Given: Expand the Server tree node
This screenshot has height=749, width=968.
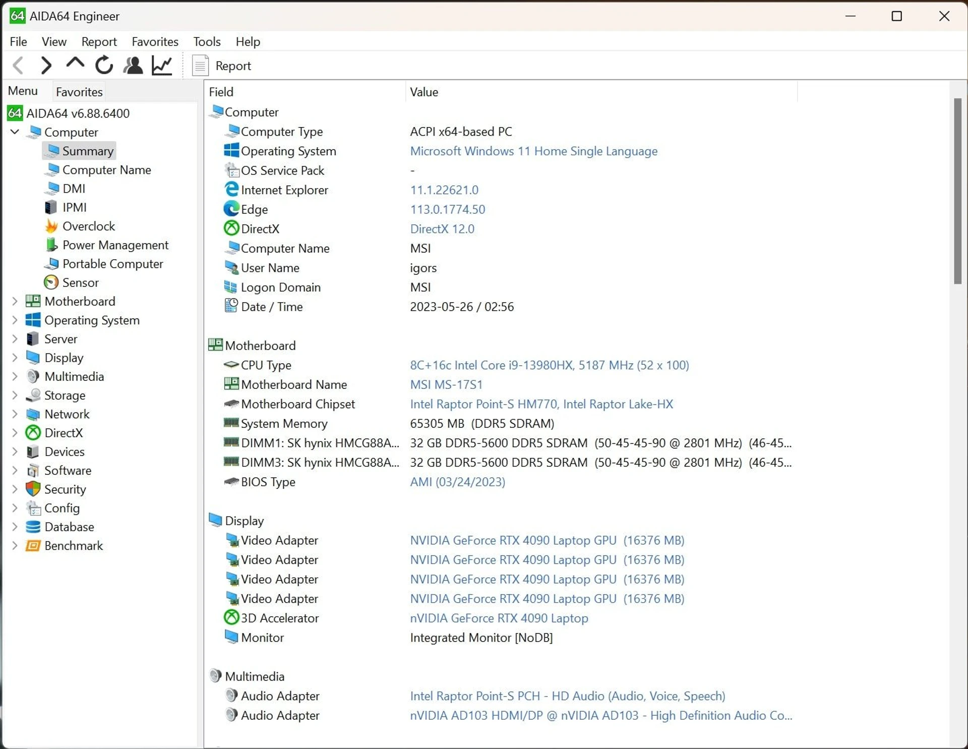Looking at the screenshot, I should point(15,338).
